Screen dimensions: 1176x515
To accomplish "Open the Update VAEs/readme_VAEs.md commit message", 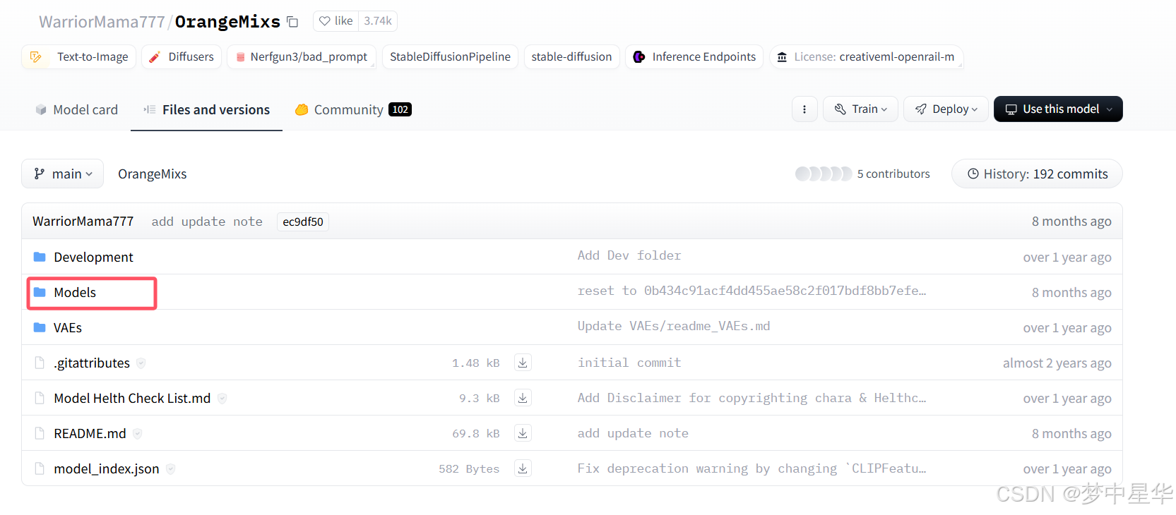I will pyautogui.click(x=674, y=326).
